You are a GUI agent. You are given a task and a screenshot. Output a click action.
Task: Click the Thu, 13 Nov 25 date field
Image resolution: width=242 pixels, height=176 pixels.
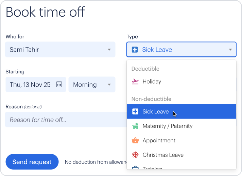coord(30,85)
